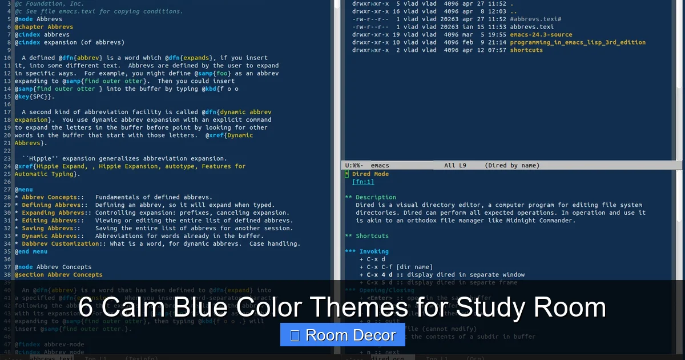Follow the [fn:1] footnote link
Screen dimensions: 685x360
click(363, 182)
